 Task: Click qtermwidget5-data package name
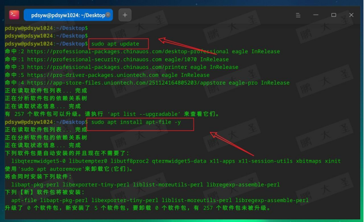pos(179,161)
